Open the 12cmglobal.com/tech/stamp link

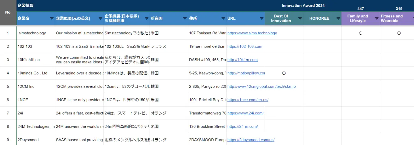click(261, 86)
